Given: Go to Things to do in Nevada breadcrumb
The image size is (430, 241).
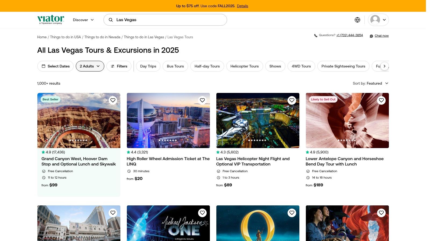Looking at the screenshot, I should click(x=102, y=37).
